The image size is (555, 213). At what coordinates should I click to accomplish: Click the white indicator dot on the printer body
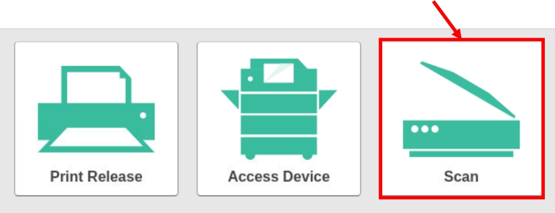coord(143,115)
